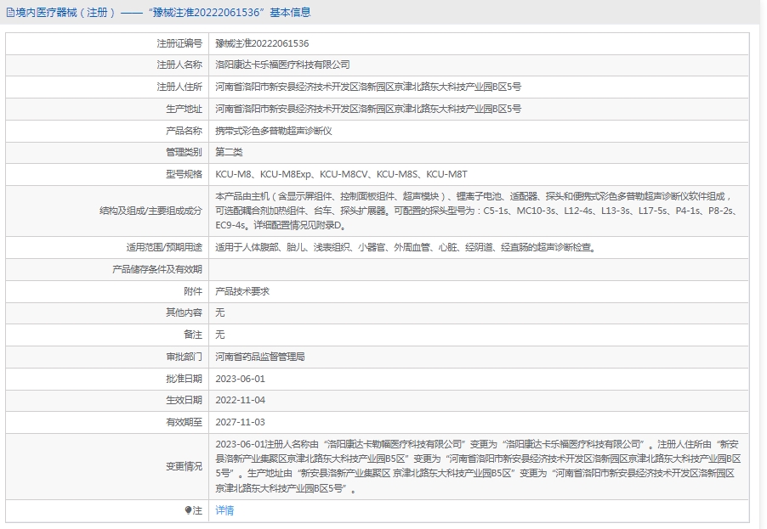
Task: Select the structure description starting 本产品由主机
Action: coord(477,211)
